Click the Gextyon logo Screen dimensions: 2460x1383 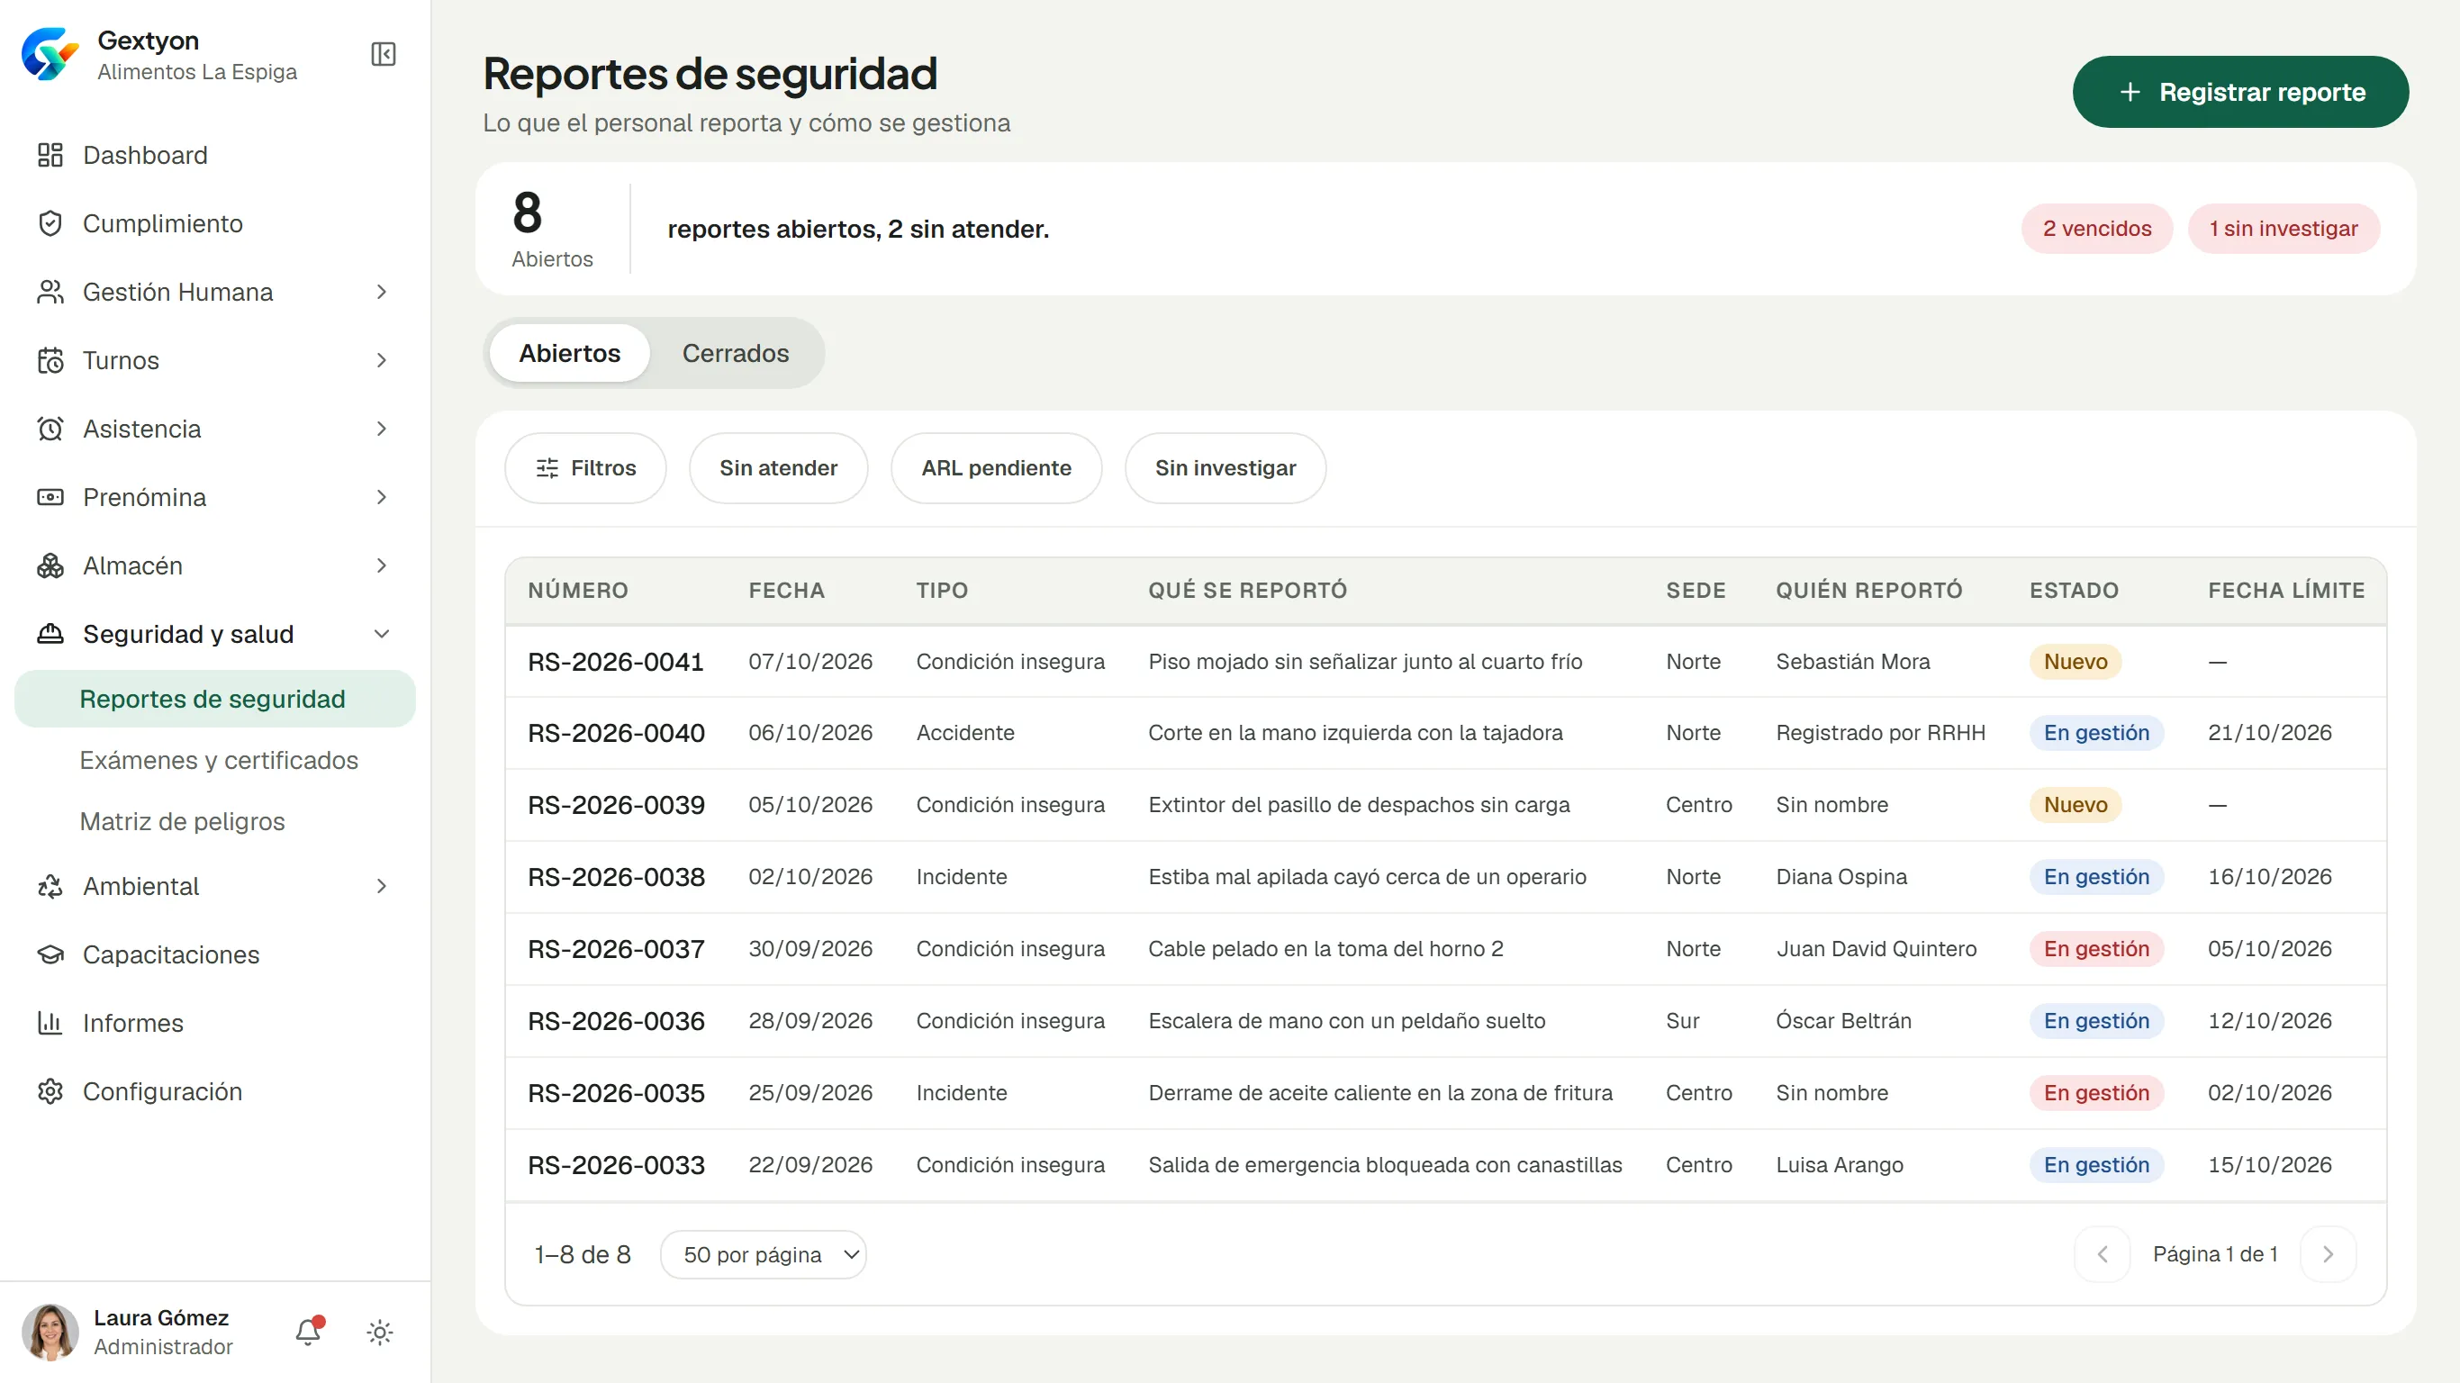coord(50,54)
